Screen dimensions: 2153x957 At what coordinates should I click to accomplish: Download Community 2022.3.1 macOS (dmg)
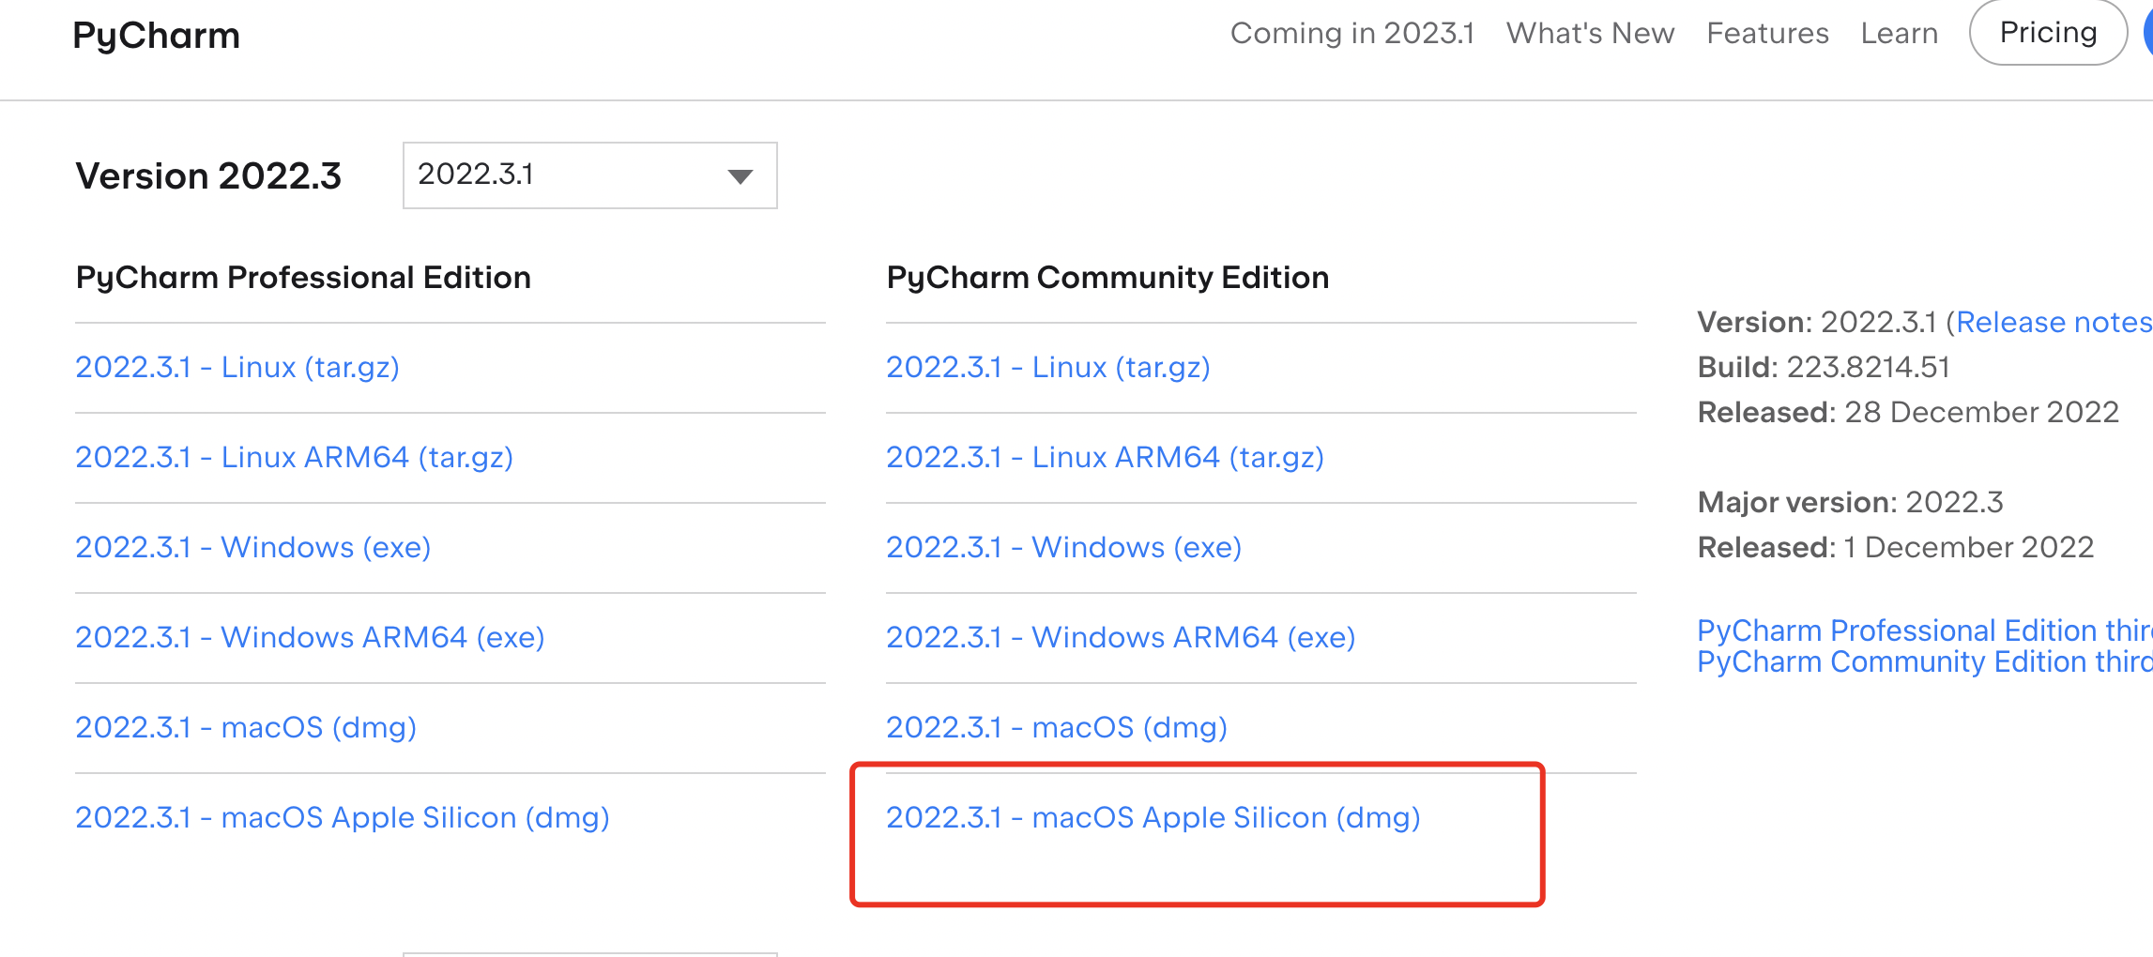[x=1057, y=727]
